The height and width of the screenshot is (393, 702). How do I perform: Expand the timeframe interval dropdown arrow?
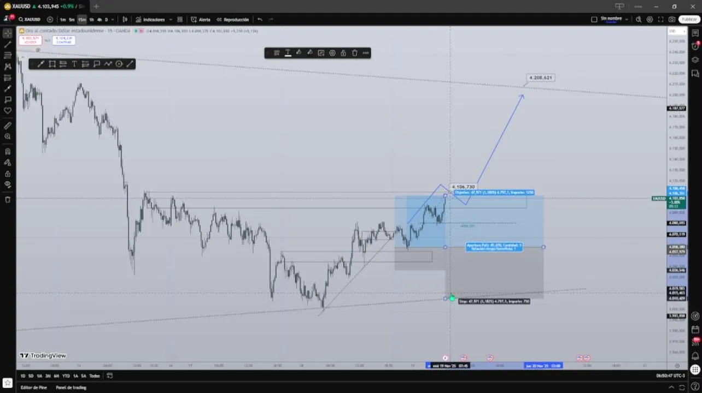point(113,19)
